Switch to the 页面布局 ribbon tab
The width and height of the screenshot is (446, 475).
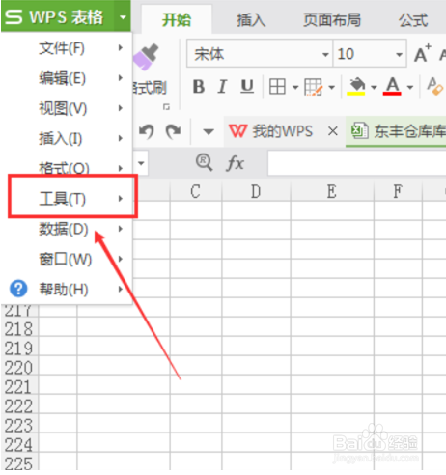[x=332, y=20]
